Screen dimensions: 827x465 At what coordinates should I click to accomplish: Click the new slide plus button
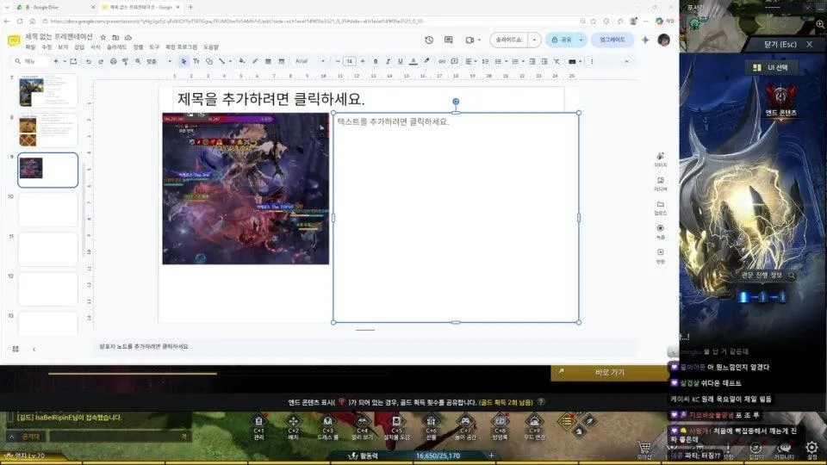tap(56, 62)
